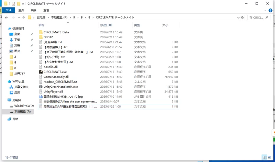Image resolution: width=275 pixels, height=162 pixels.
Task: Click the JPG 图片文件 type cell
Action: click(143, 97)
